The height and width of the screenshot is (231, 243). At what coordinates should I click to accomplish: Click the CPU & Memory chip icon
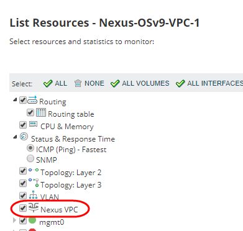click(33, 124)
